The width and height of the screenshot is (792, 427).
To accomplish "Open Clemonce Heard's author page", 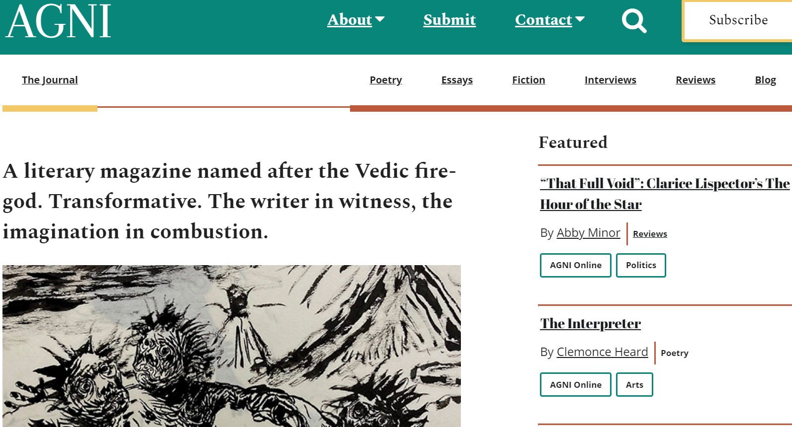I will (602, 352).
